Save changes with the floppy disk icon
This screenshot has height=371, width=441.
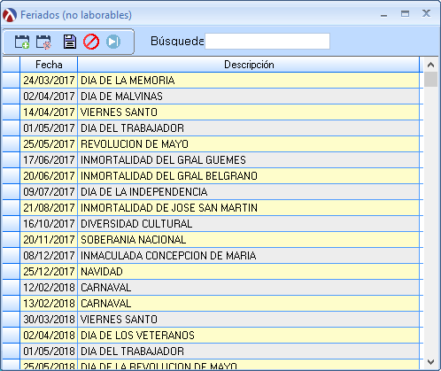click(70, 42)
